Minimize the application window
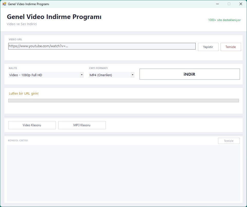Image resolution: width=247 pixels, height=207 pixels. coord(217,4)
